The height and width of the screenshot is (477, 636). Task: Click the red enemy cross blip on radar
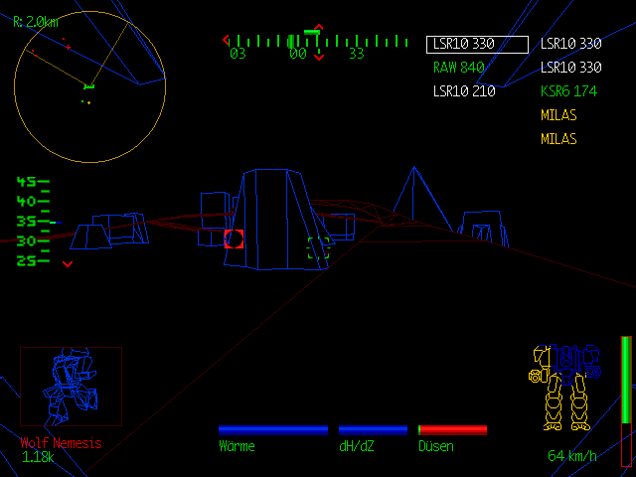[68, 48]
